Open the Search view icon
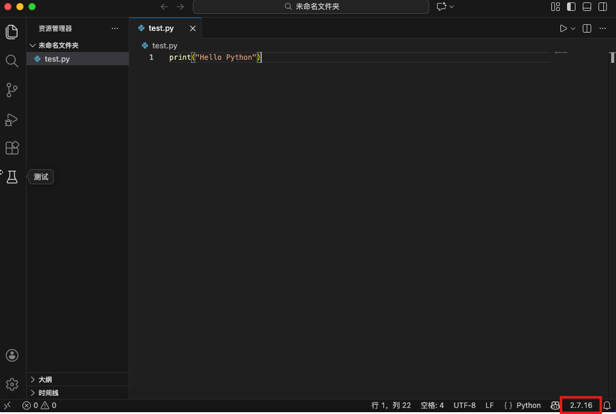The width and height of the screenshot is (616, 414). coord(11,61)
